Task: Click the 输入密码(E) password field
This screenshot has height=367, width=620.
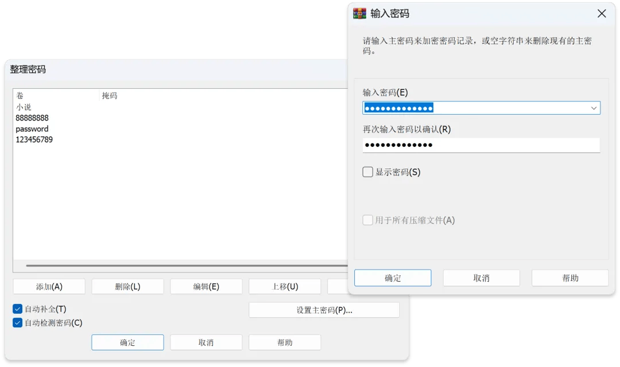Action: pos(476,108)
